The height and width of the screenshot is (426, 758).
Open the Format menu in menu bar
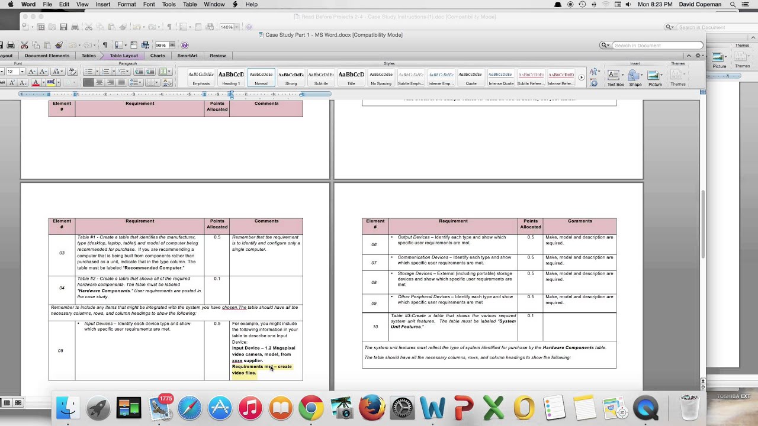(x=126, y=4)
